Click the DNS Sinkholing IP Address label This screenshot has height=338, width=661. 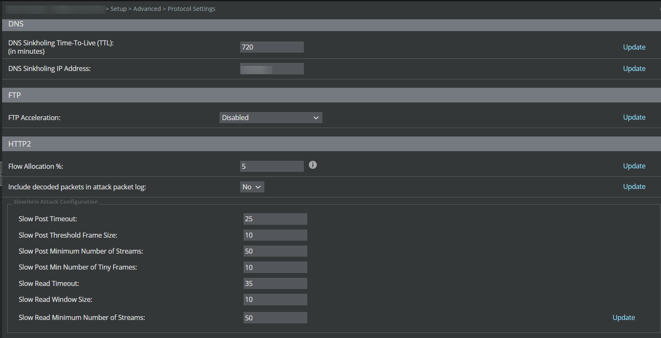point(50,68)
